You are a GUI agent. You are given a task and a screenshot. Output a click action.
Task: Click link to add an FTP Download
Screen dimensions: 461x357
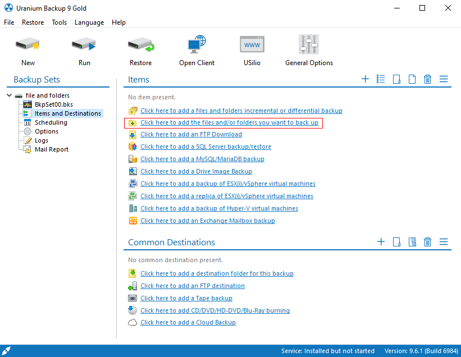pyautogui.click(x=191, y=134)
